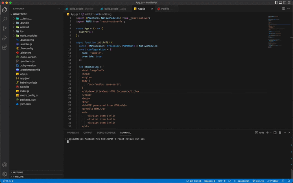Click the notifications bell in status bar
Screen dimensions: 293x183
[x=289, y=181]
